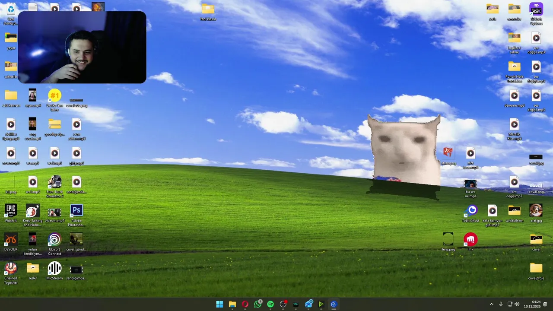This screenshot has height=311, width=553.
Task: Select the lens.png image file
Action: tap(448, 239)
